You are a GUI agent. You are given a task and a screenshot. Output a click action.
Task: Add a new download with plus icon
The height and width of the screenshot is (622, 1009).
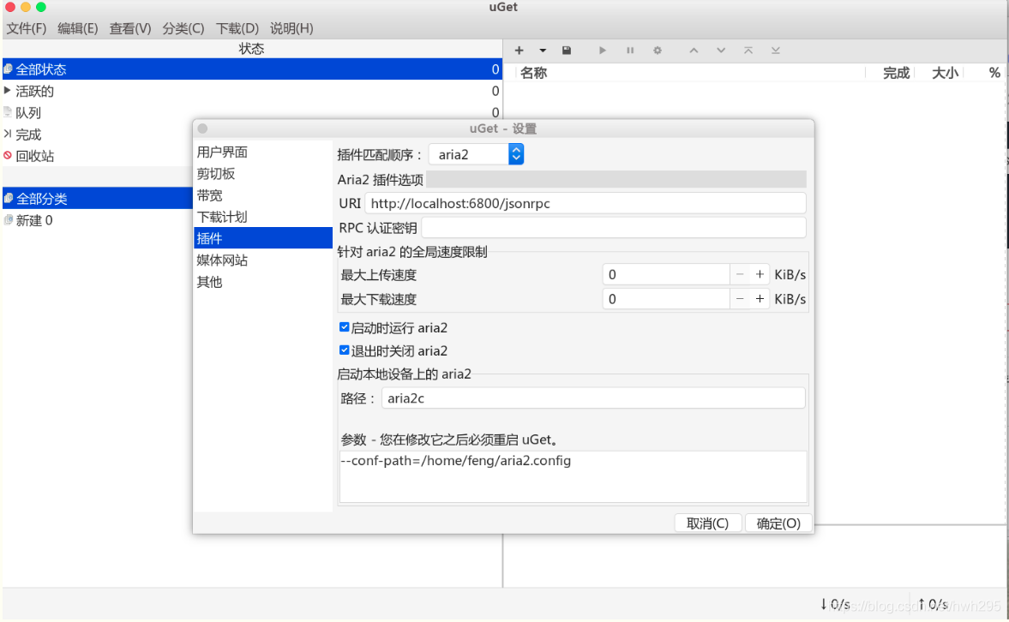click(x=519, y=51)
